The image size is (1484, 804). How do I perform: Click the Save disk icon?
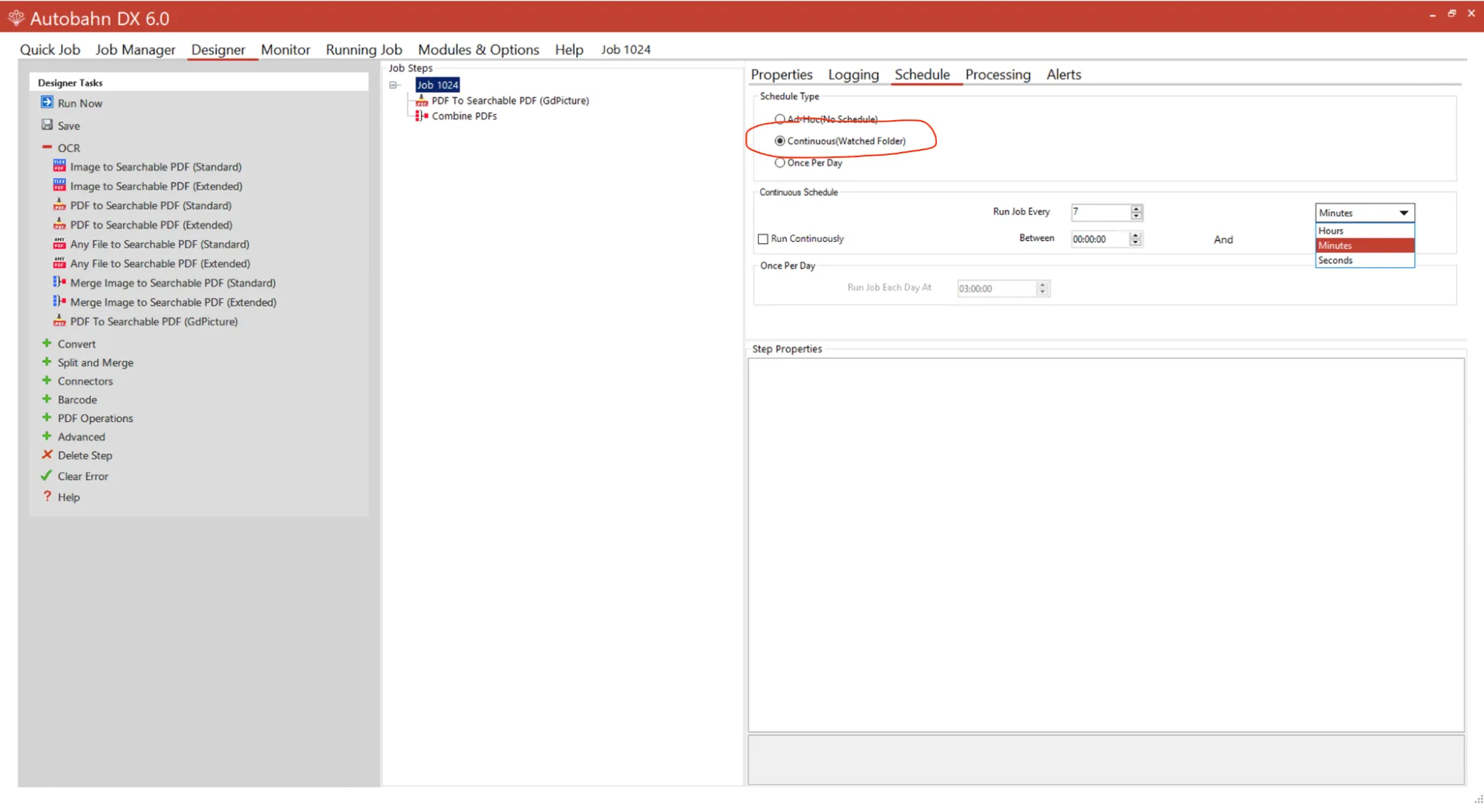coord(47,125)
